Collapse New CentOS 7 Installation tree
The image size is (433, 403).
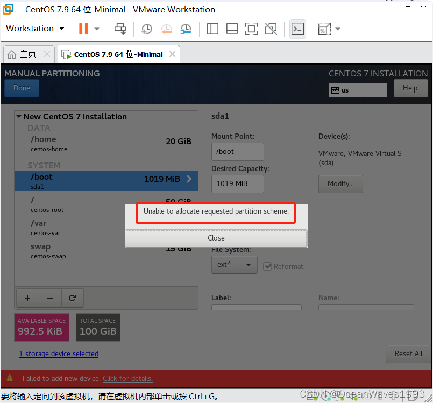[x=19, y=117]
